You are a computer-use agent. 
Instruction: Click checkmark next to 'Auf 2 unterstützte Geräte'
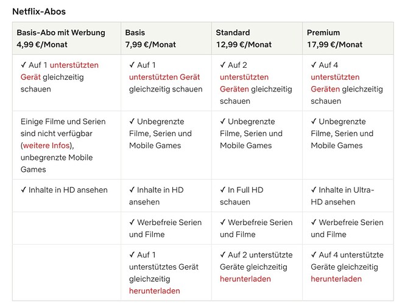pos(222,255)
